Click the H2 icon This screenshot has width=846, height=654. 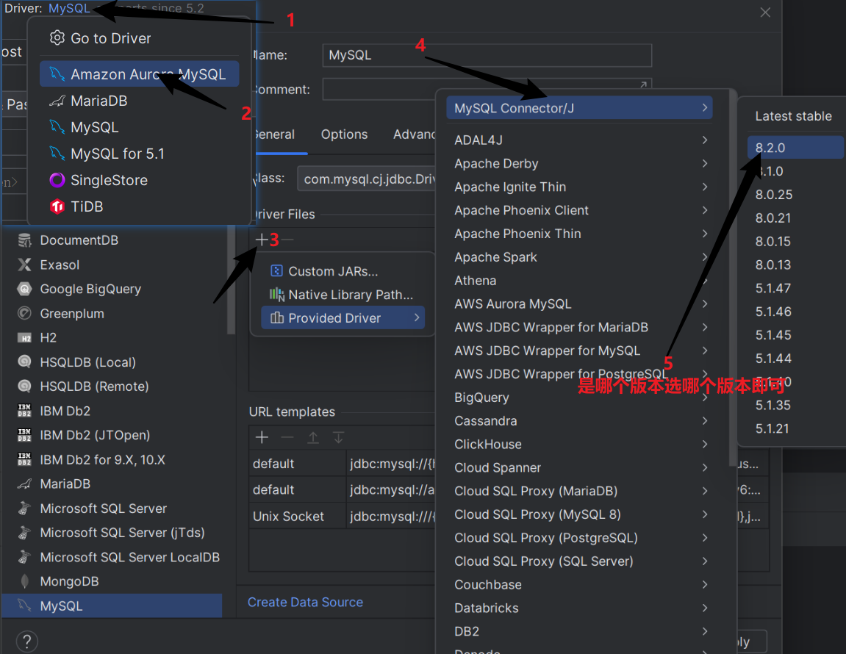click(24, 338)
